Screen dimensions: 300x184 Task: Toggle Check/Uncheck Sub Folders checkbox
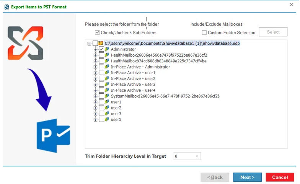[x=97, y=33]
